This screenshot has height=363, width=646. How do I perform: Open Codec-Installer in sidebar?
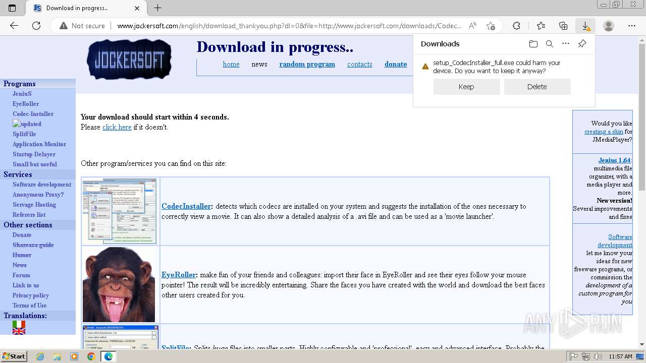pos(33,114)
